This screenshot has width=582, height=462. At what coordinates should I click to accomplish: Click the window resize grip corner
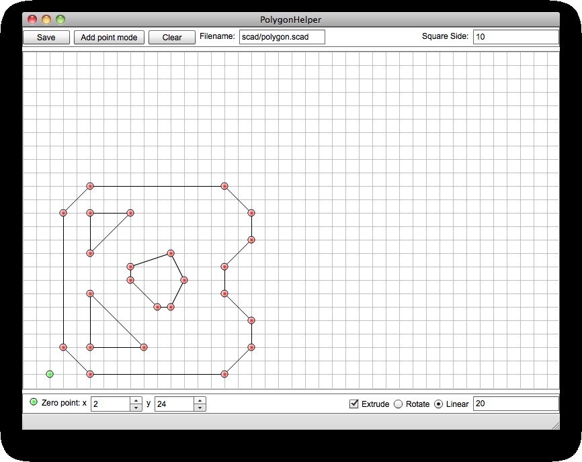pos(556,426)
